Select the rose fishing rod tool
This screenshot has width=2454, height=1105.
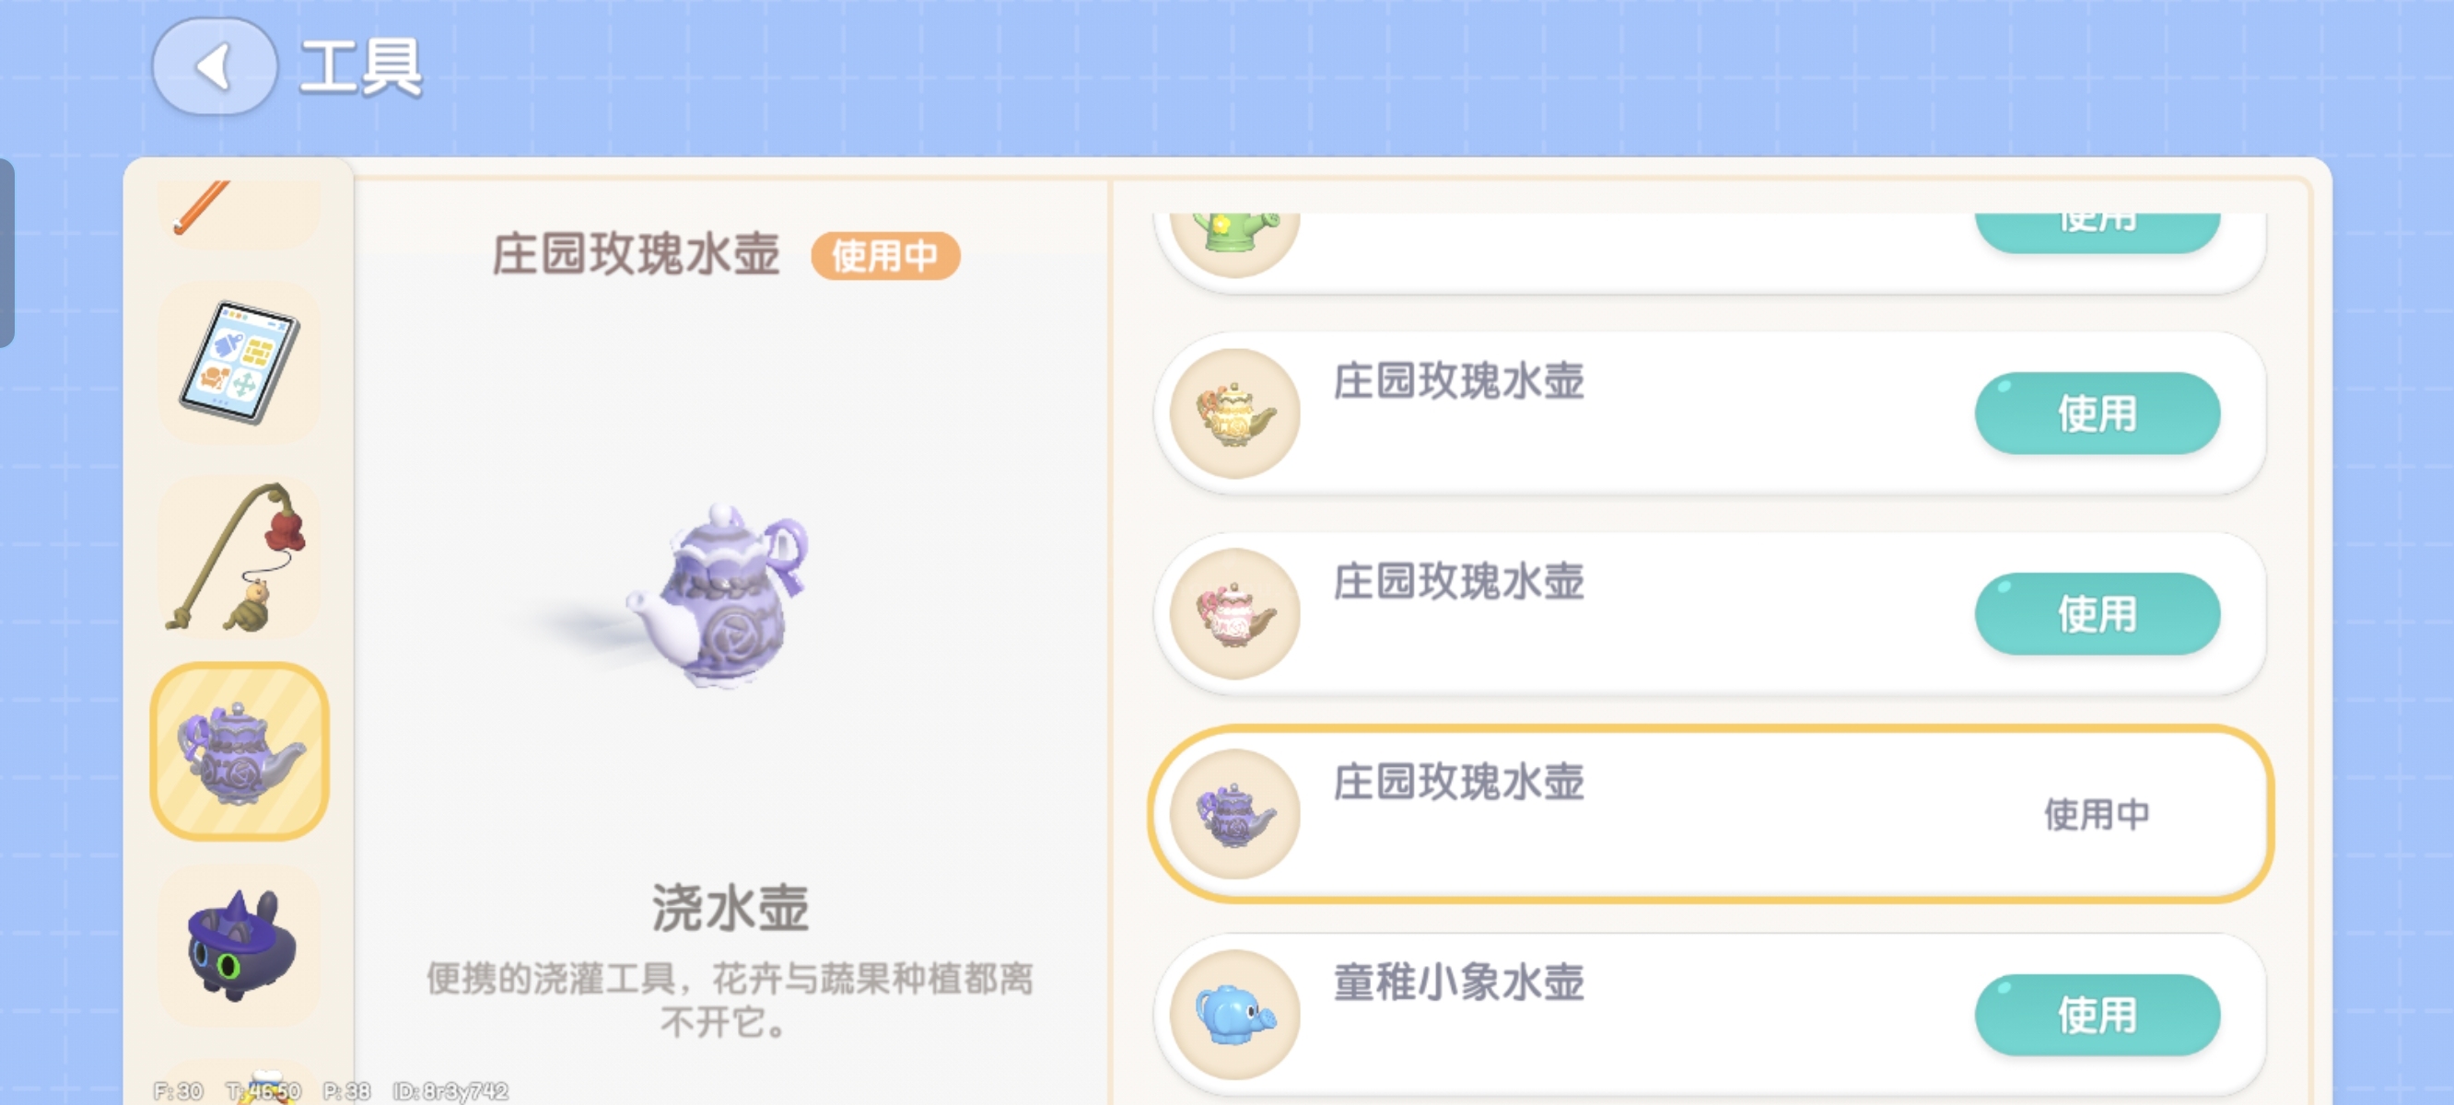tap(240, 556)
